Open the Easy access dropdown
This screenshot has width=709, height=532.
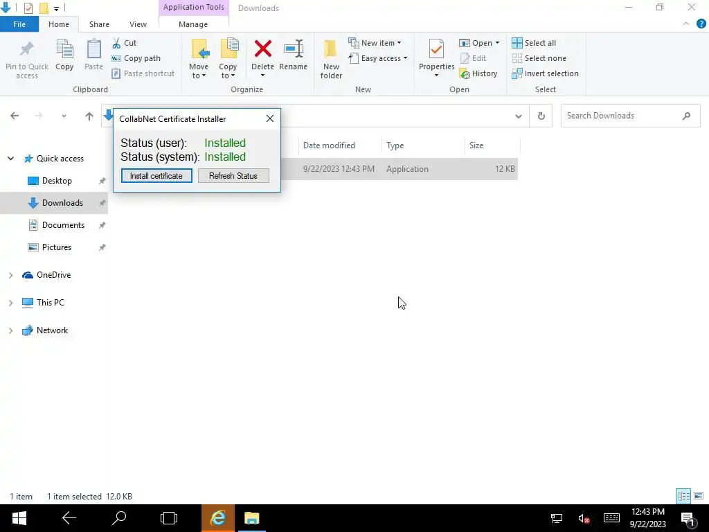click(378, 58)
